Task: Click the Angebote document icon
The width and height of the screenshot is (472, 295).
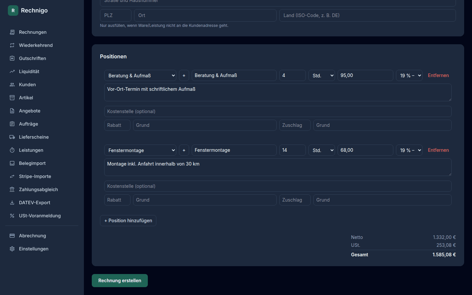Action: [12, 111]
